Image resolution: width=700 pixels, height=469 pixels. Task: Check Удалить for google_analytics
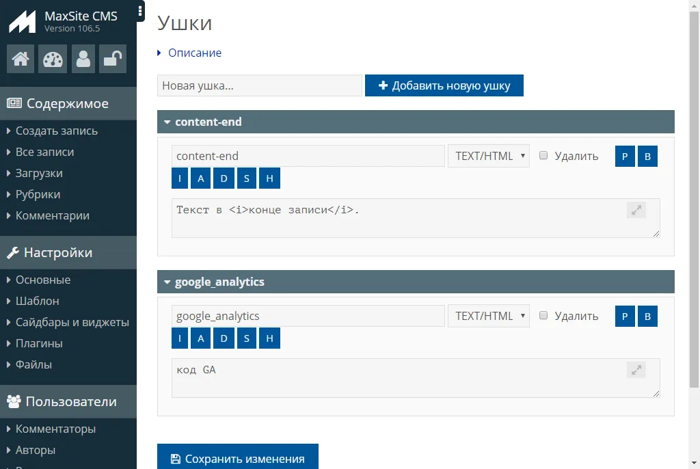click(544, 315)
